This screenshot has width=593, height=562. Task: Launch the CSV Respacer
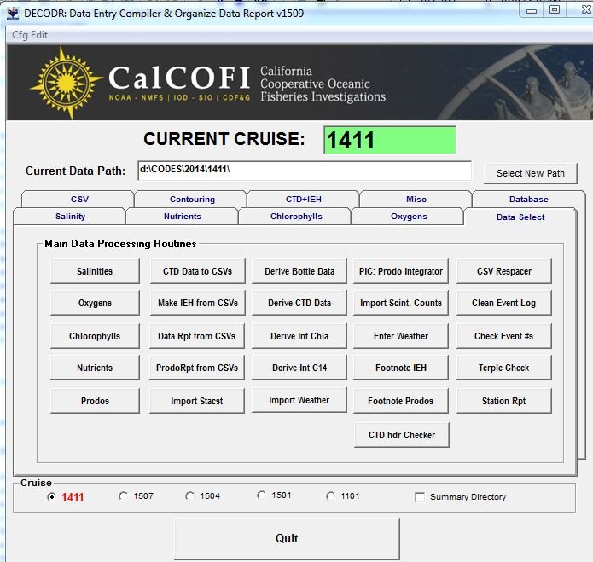[x=504, y=271]
